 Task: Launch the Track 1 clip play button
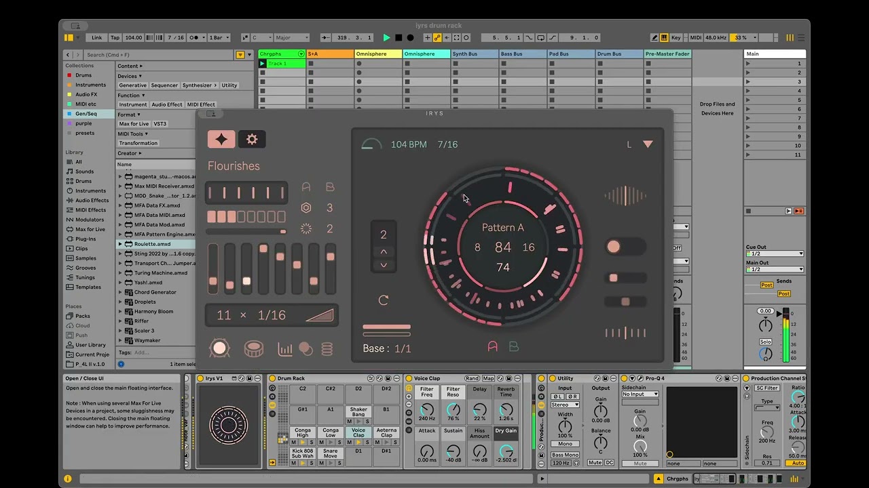click(263, 64)
